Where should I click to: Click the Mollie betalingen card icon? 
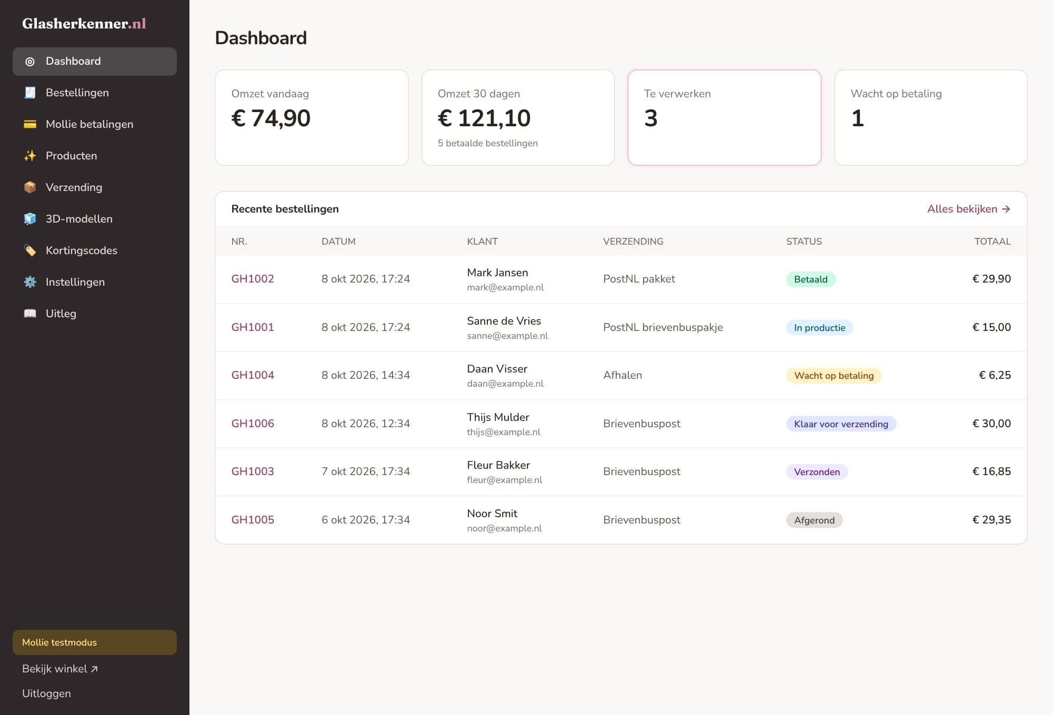[30, 124]
